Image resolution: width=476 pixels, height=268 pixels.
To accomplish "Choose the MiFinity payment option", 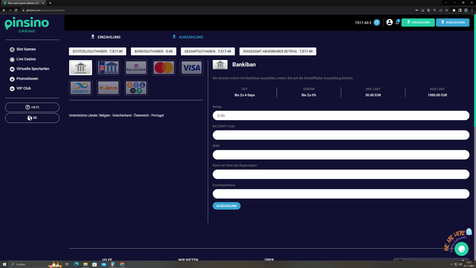I will coord(81,88).
